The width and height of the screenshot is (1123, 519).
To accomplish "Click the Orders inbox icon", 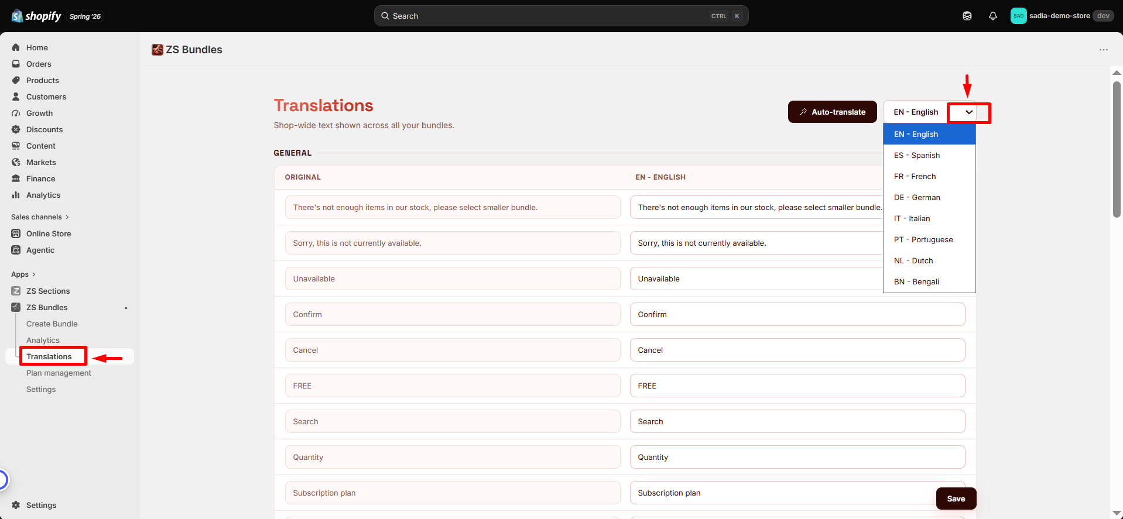I will coord(16,64).
